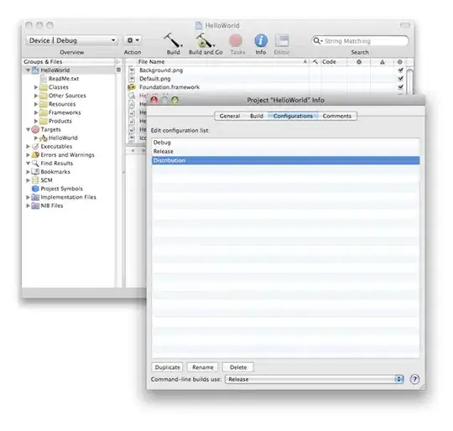Switch to the General tab
The height and width of the screenshot is (431, 453).
pos(230,116)
